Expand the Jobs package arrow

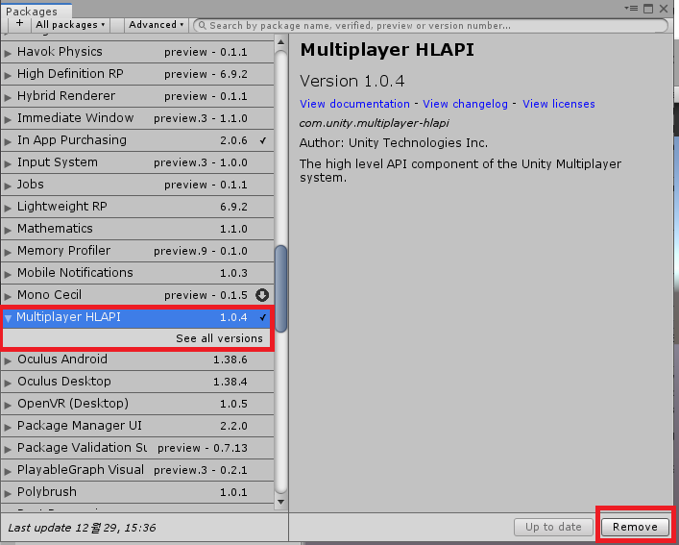pos(8,186)
